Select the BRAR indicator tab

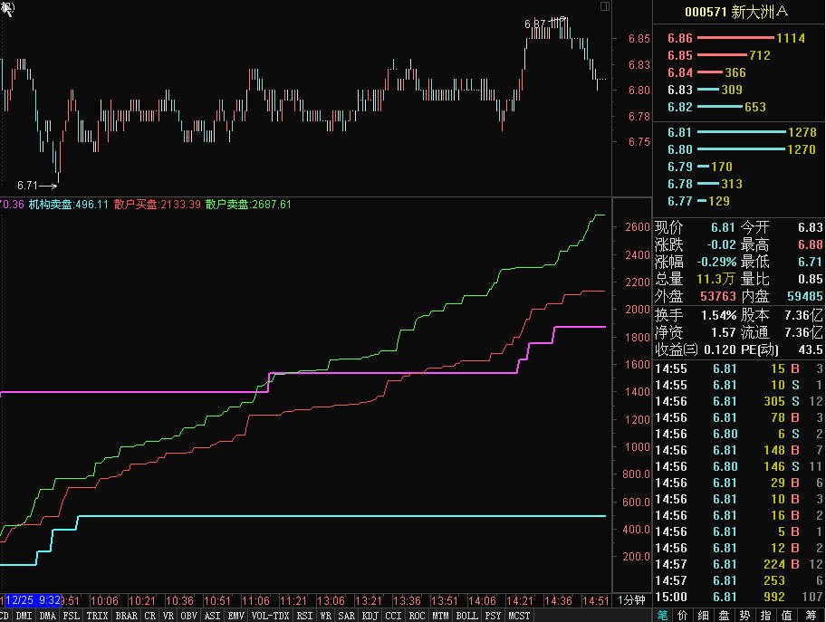(x=127, y=616)
